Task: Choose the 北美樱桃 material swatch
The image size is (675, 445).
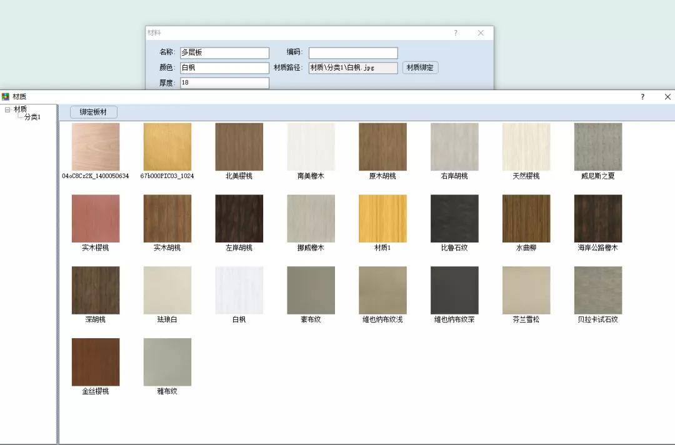Action: click(239, 147)
